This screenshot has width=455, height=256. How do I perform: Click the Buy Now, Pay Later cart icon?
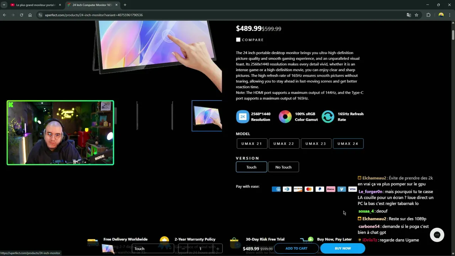[307, 240]
